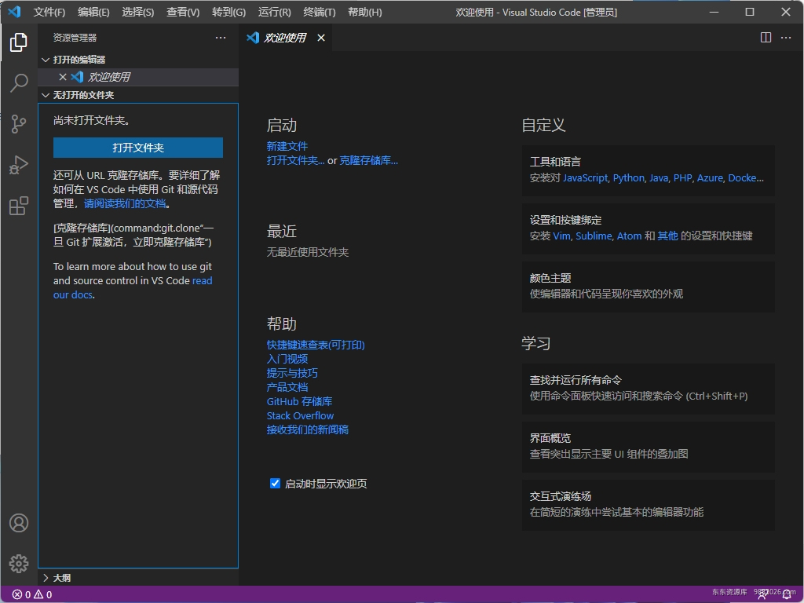
Task: Select the 欢迎使用 tab
Action: point(286,37)
